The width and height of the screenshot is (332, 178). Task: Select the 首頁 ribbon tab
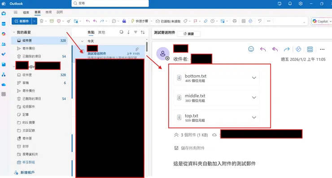coord(38,12)
